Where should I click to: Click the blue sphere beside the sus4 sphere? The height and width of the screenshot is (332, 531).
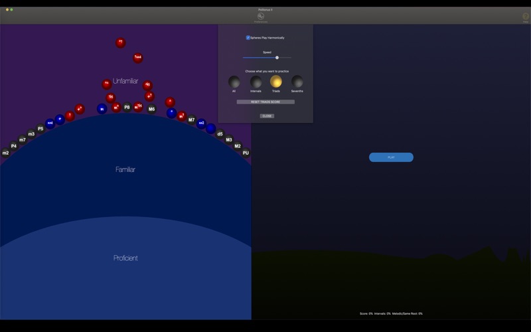tap(60, 120)
